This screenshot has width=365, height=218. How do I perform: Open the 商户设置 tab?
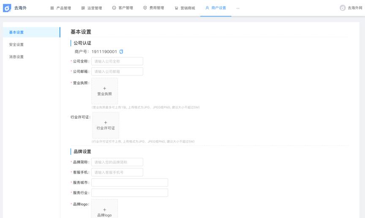point(216,8)
